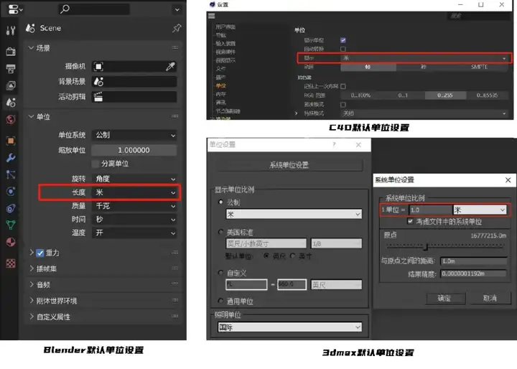Open Blender World properties globe icon
The width and height of the screenshot is (517, 369).
(x=11, y=119)
